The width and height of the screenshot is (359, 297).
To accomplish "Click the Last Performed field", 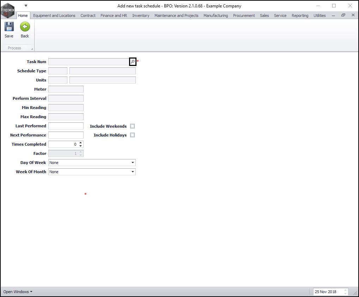I will point(66,126).
